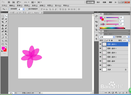Viewport: 131px width, 95px height.
Task: Hide the 背景 background layer
Action: [x=100, y=70]
